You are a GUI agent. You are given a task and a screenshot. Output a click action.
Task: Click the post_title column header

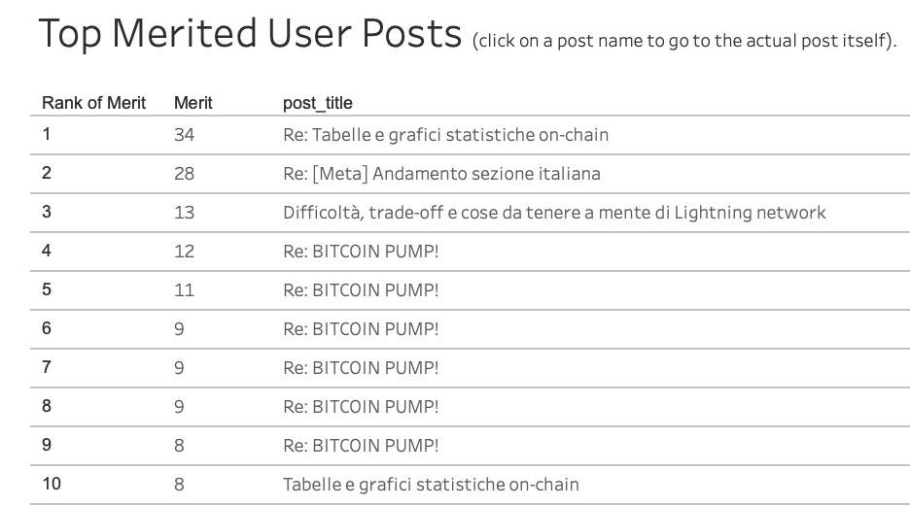click(x=318, y=103)
